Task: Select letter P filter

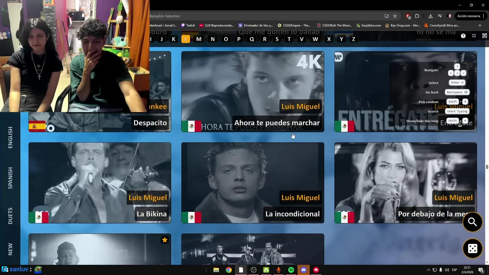Action: click(239, 39)
